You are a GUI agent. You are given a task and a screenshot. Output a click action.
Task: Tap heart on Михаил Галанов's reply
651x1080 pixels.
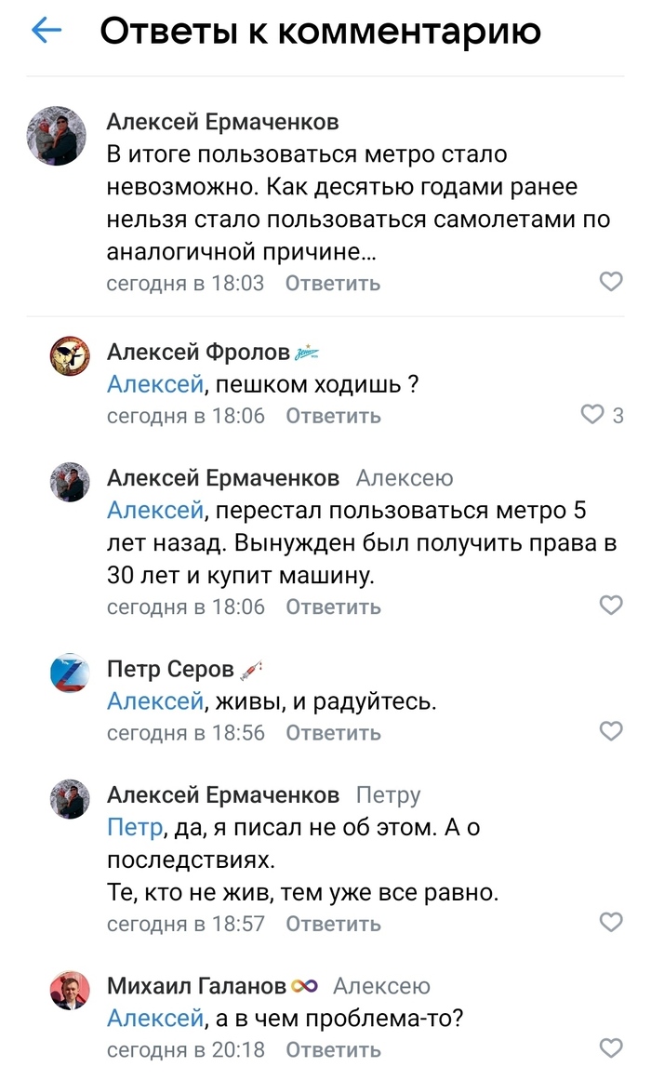pos(610,1048)
